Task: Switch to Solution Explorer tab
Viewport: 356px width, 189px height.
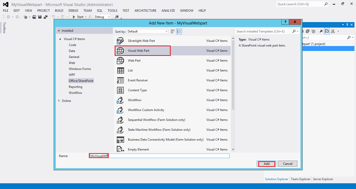Action: point(277,179)
